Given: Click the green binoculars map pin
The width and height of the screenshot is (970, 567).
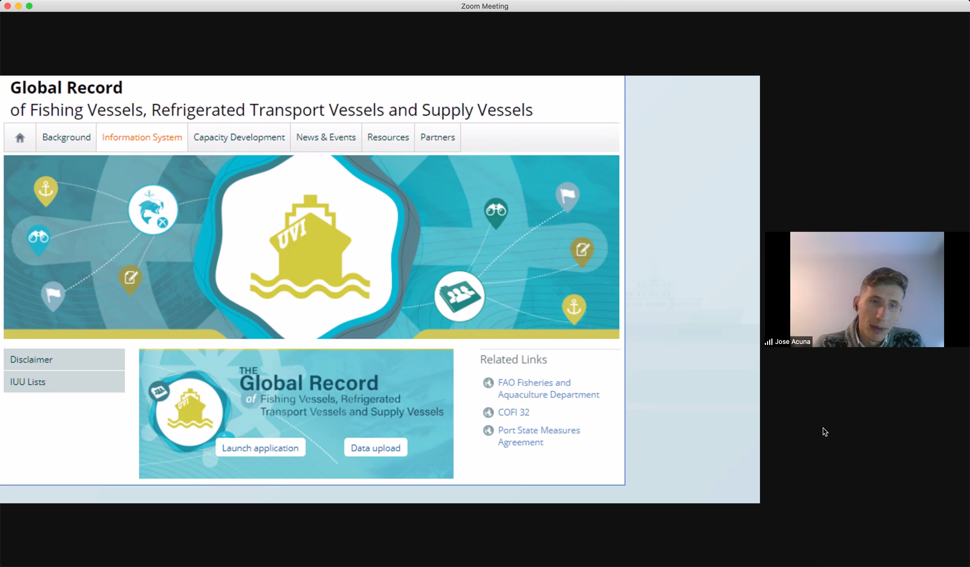Looking at the screenshot, I should [496, 211].
